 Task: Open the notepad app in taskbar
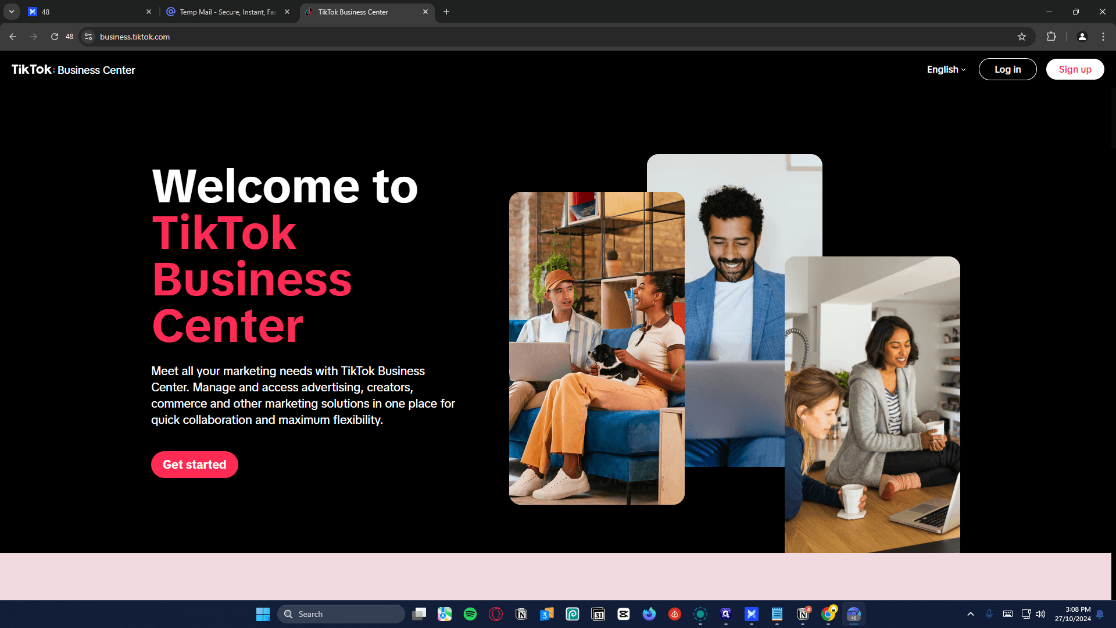point(777,614)
